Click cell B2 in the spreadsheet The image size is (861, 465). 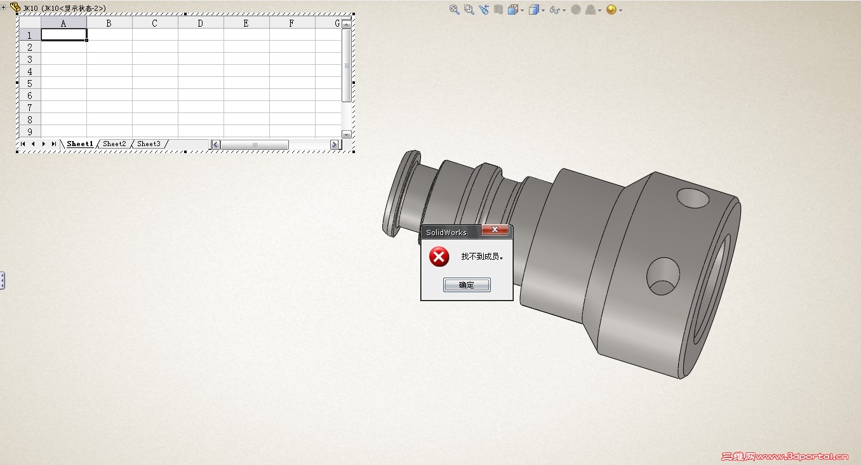110,47
